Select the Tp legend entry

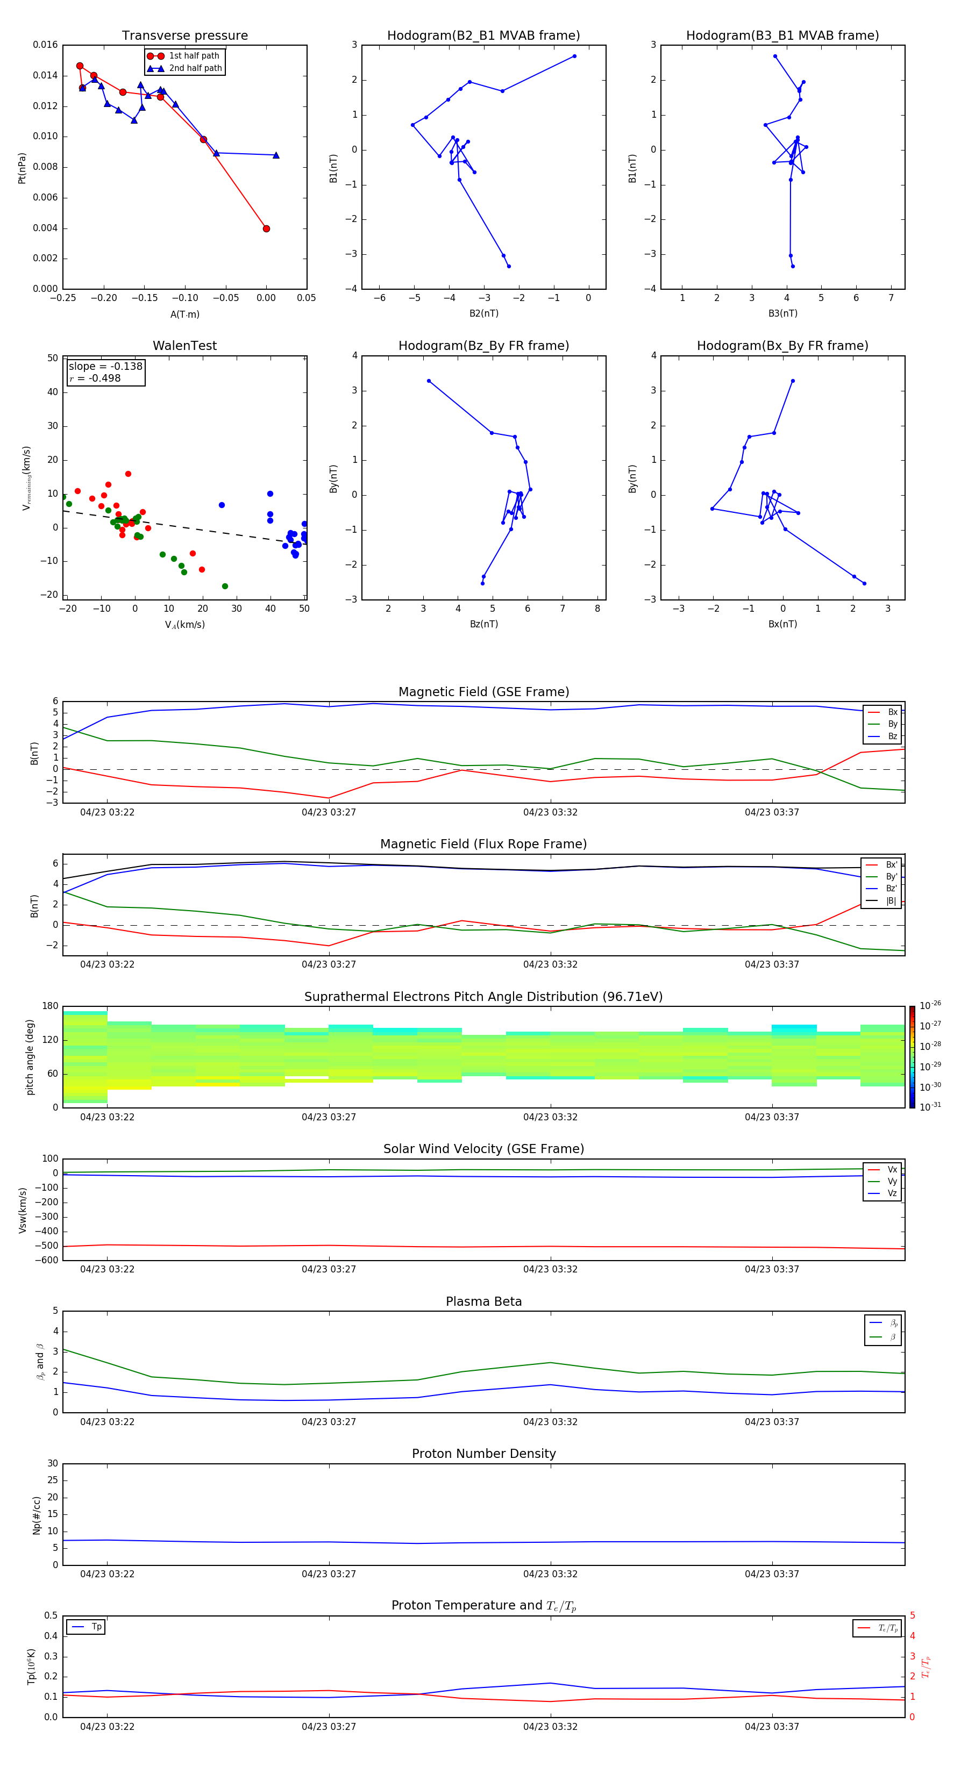point(87,1627)
